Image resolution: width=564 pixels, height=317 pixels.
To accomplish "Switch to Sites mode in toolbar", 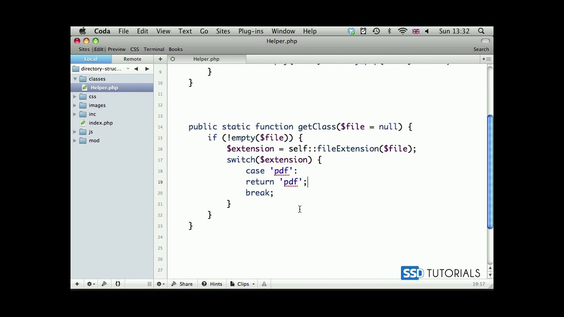I will click(x=84, y=49).
